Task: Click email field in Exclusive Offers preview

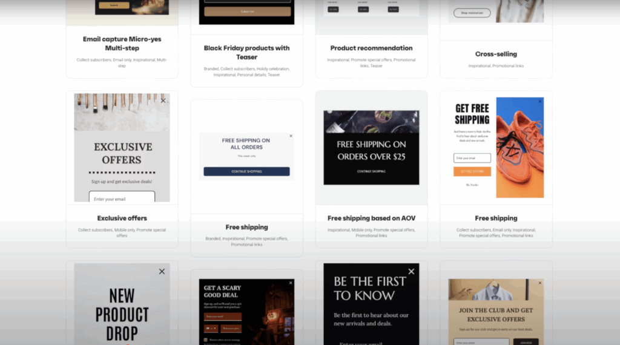Action: 122,197
